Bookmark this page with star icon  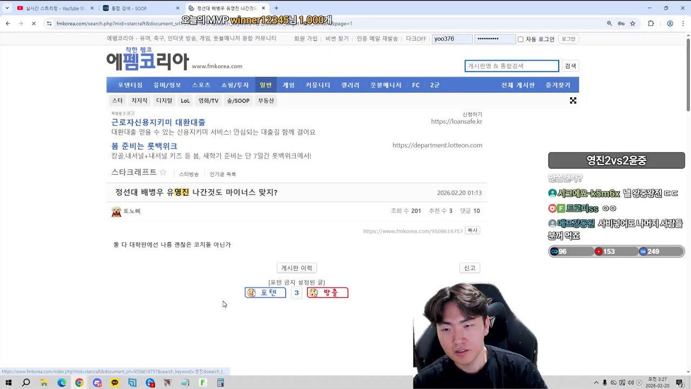coord(633,24)
